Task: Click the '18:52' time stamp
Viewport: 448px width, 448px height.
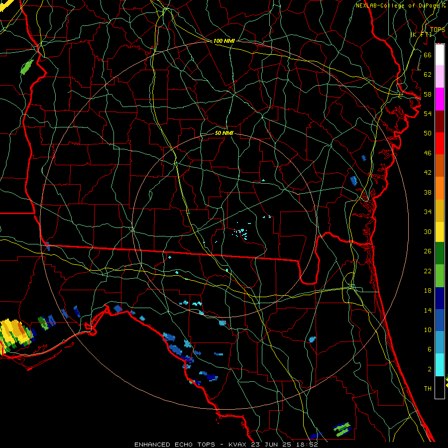Action: pyautogui.click(x=307, y=445)
